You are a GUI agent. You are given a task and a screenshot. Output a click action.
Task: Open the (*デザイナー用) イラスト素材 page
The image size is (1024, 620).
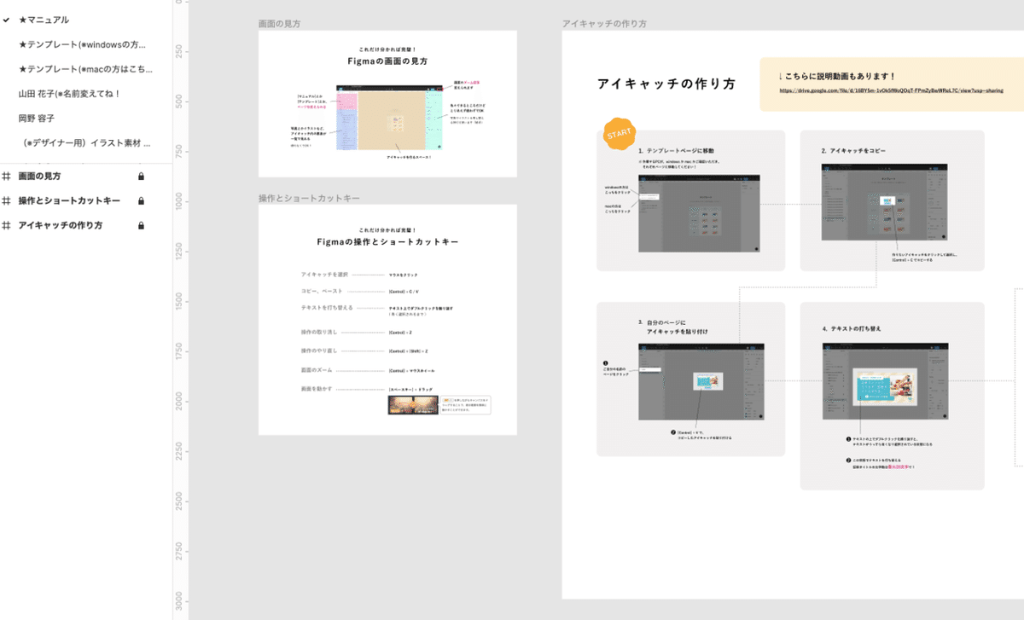(x=84, y=143)
